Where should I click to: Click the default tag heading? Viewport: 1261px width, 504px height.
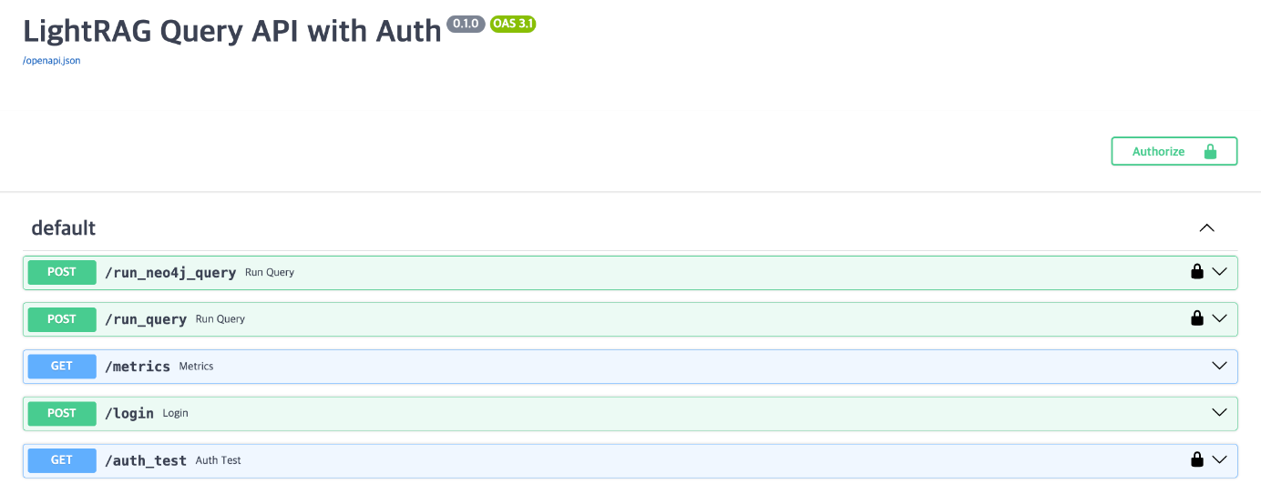(64, 227)
